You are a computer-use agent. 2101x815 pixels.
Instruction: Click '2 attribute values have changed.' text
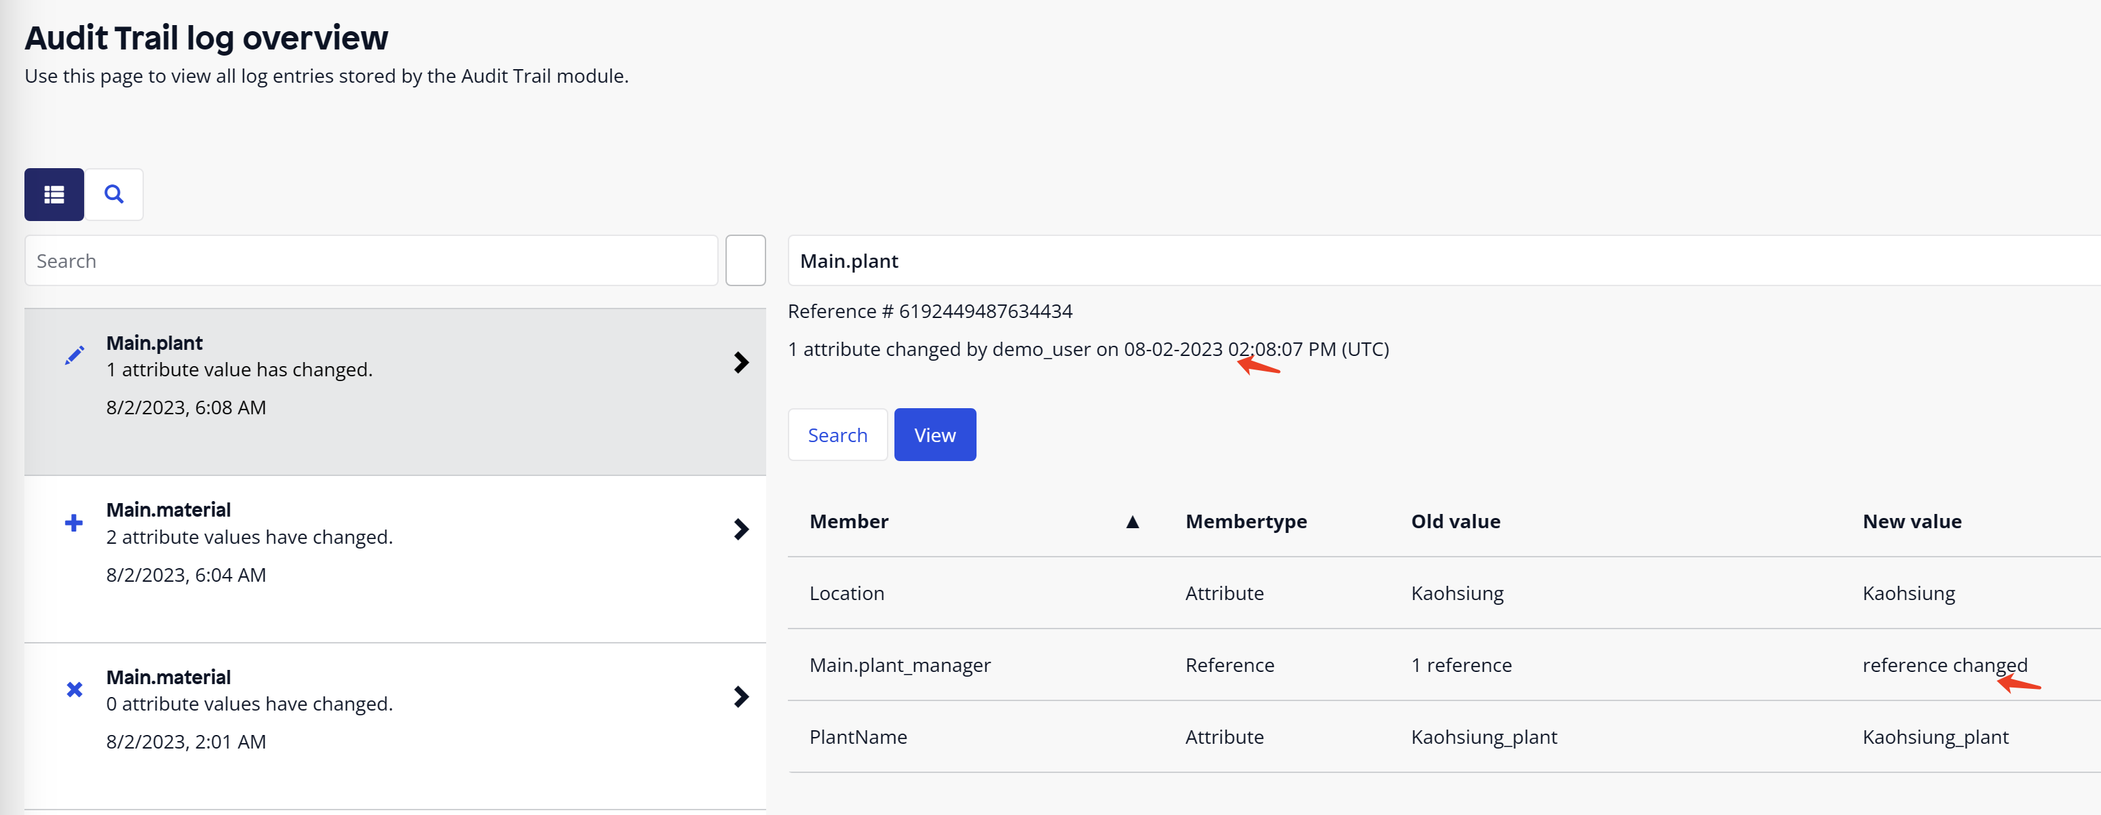(x=250, y=537)
